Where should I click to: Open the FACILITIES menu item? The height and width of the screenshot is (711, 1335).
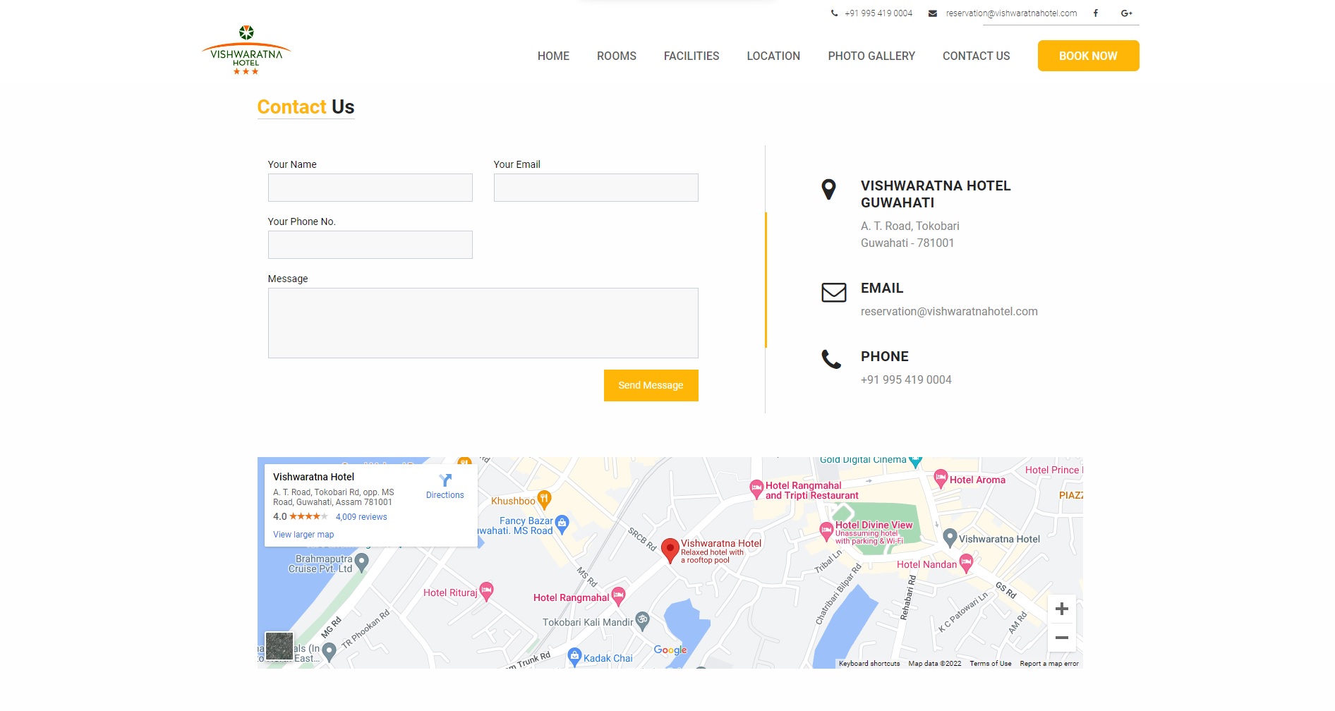[x=691, y=56]
